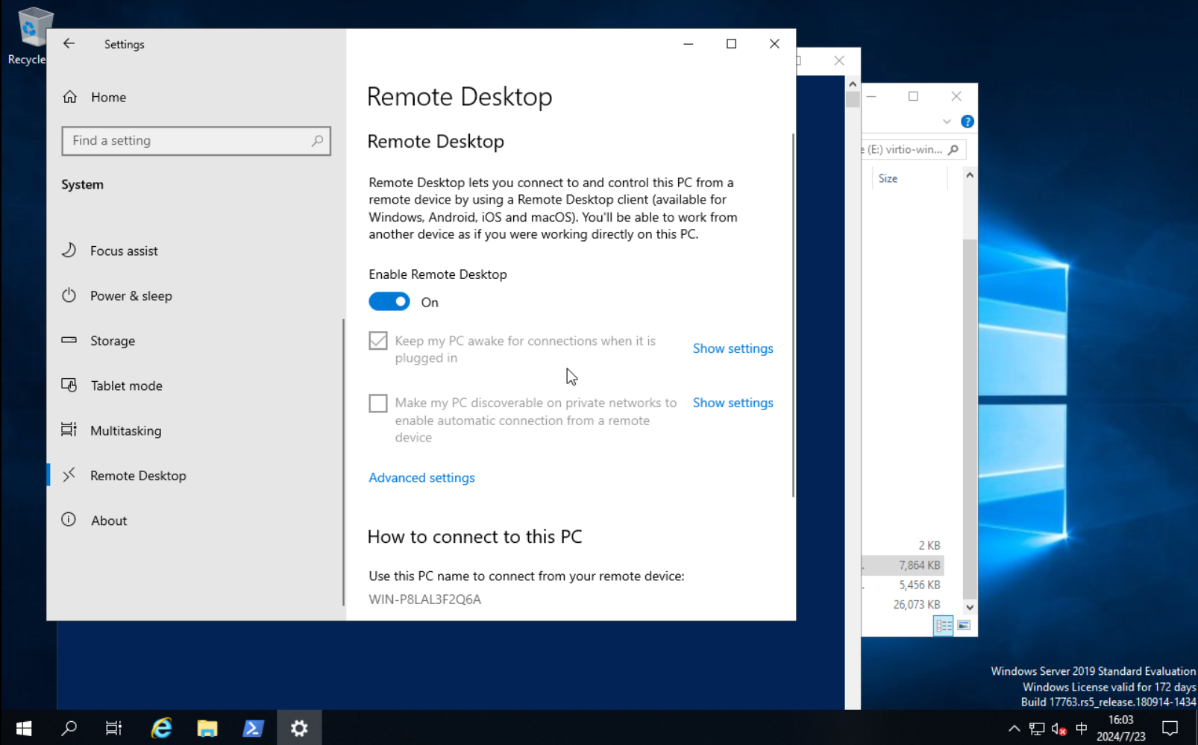Unmute the volume icon in system tray
This screenshot has width=1198, height=745.
point(1059,729)
